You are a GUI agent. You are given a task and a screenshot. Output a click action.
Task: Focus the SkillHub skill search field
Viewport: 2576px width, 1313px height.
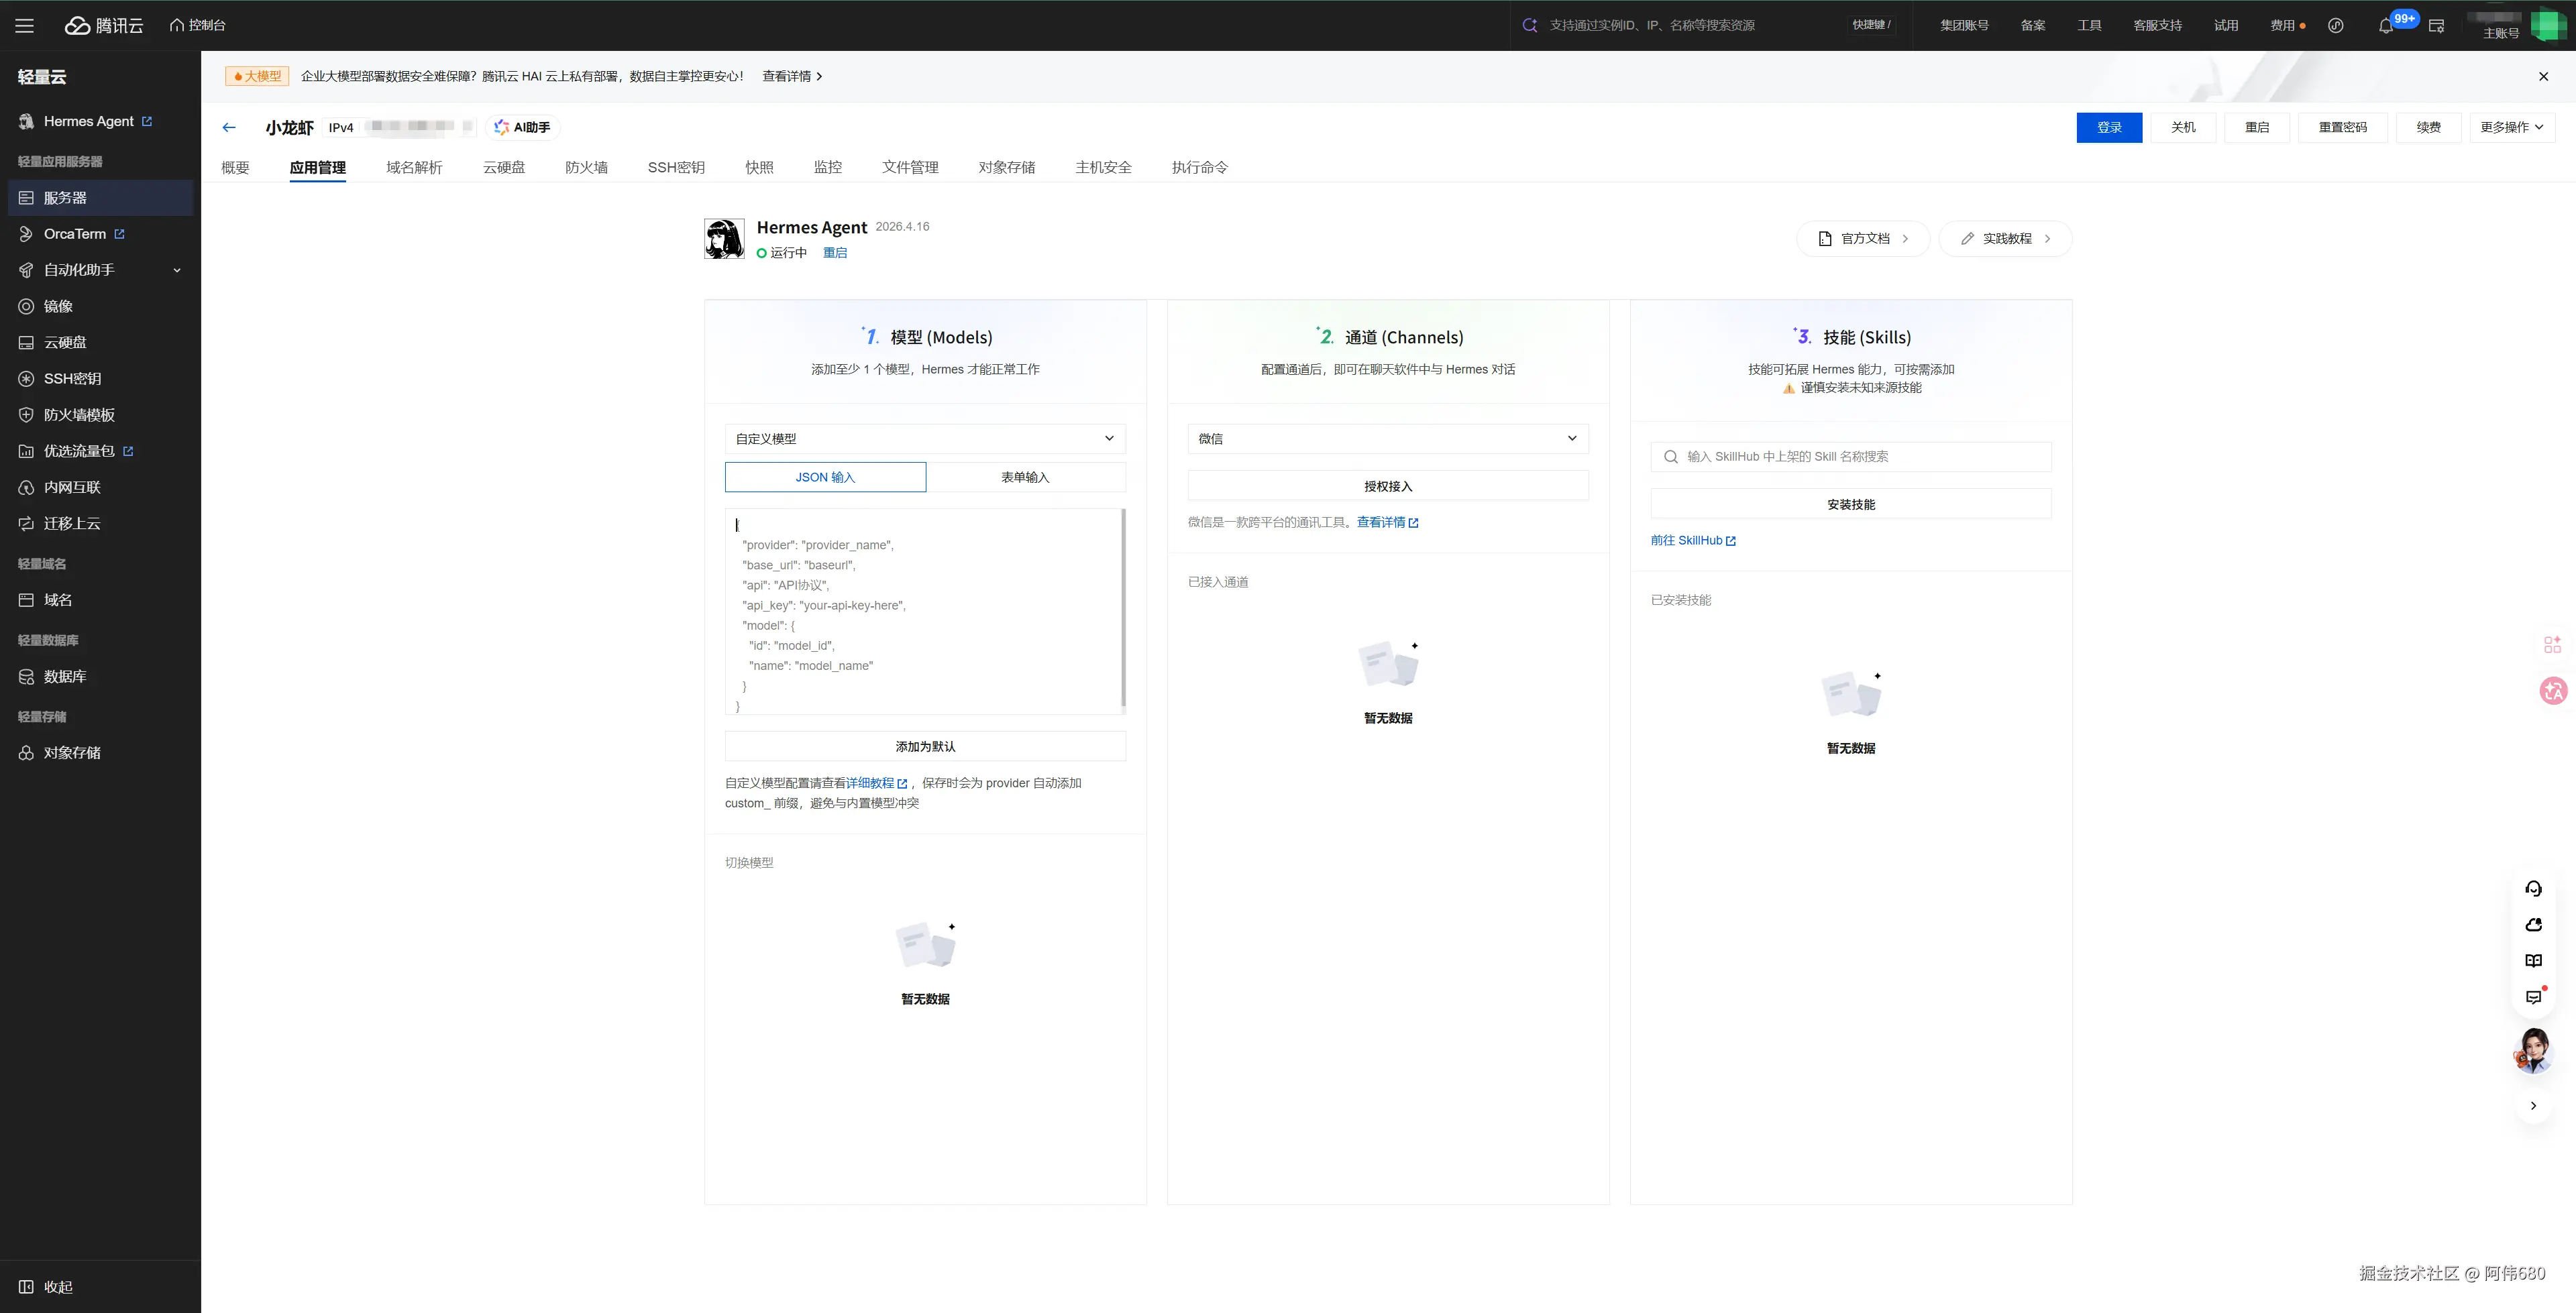pos(1851,456)
